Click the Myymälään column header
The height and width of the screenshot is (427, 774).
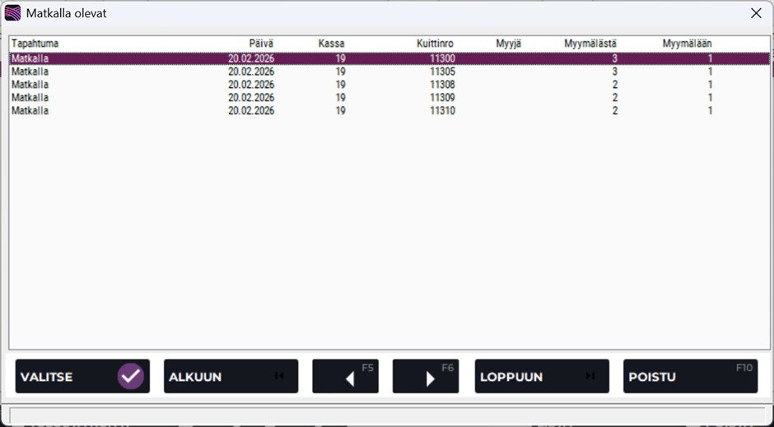click(687, 43)
